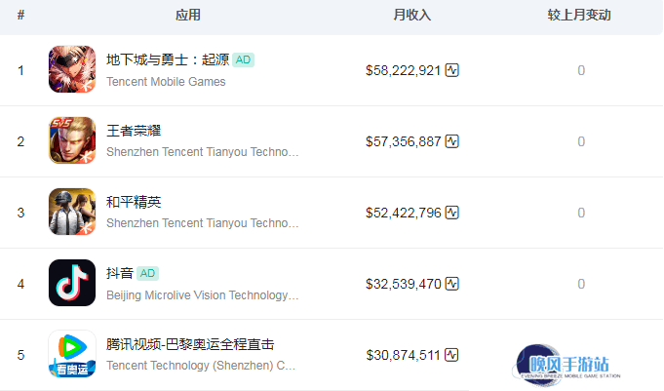Open the 王者荣耀 title link
The image size is (664, 391).
134,131
